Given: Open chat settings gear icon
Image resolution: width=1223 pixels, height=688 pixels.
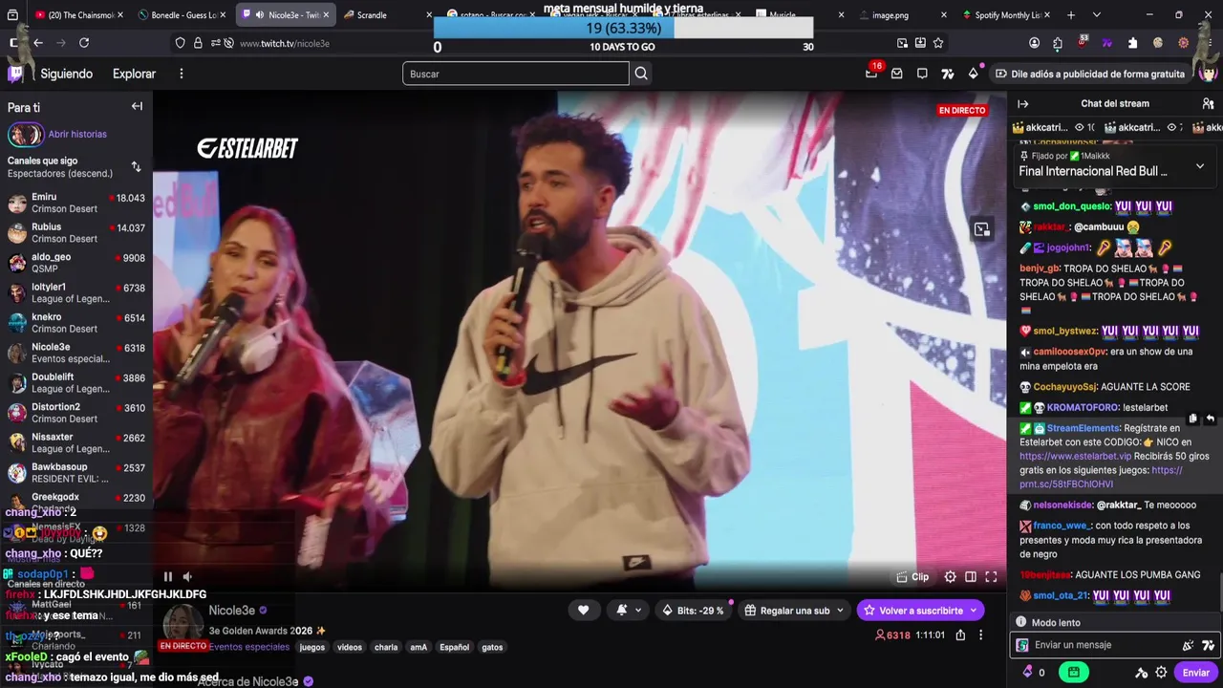Looking at the screenshot, I should 1161,673.
